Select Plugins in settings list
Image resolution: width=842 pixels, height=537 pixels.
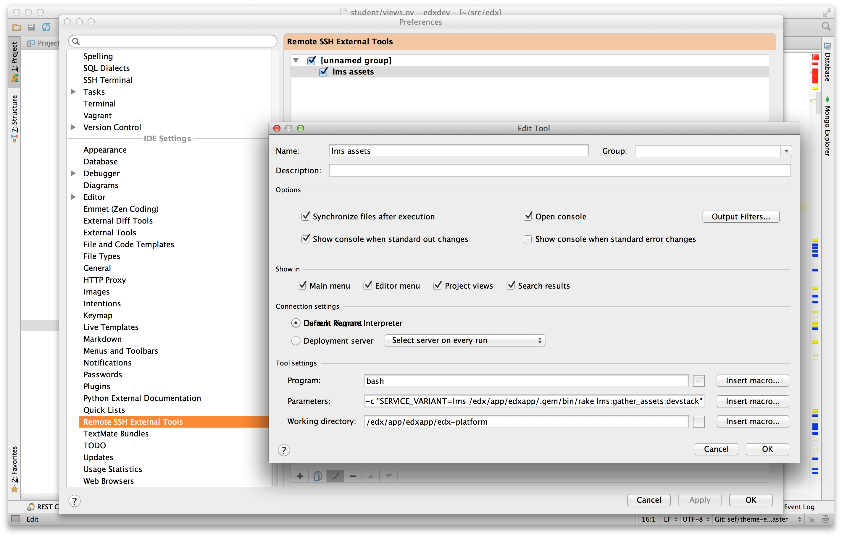tap(96, 386)
